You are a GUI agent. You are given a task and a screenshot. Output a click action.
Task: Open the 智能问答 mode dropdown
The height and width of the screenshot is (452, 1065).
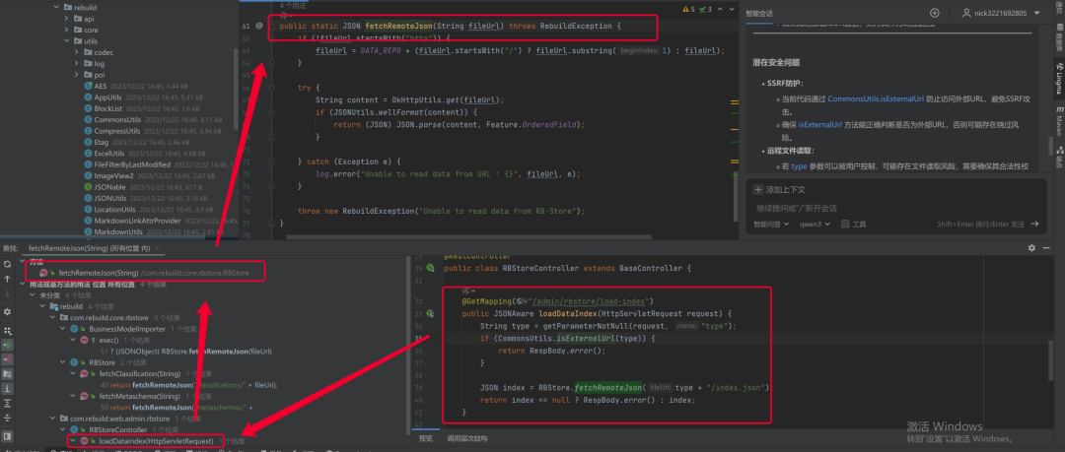tap(771, 224)
